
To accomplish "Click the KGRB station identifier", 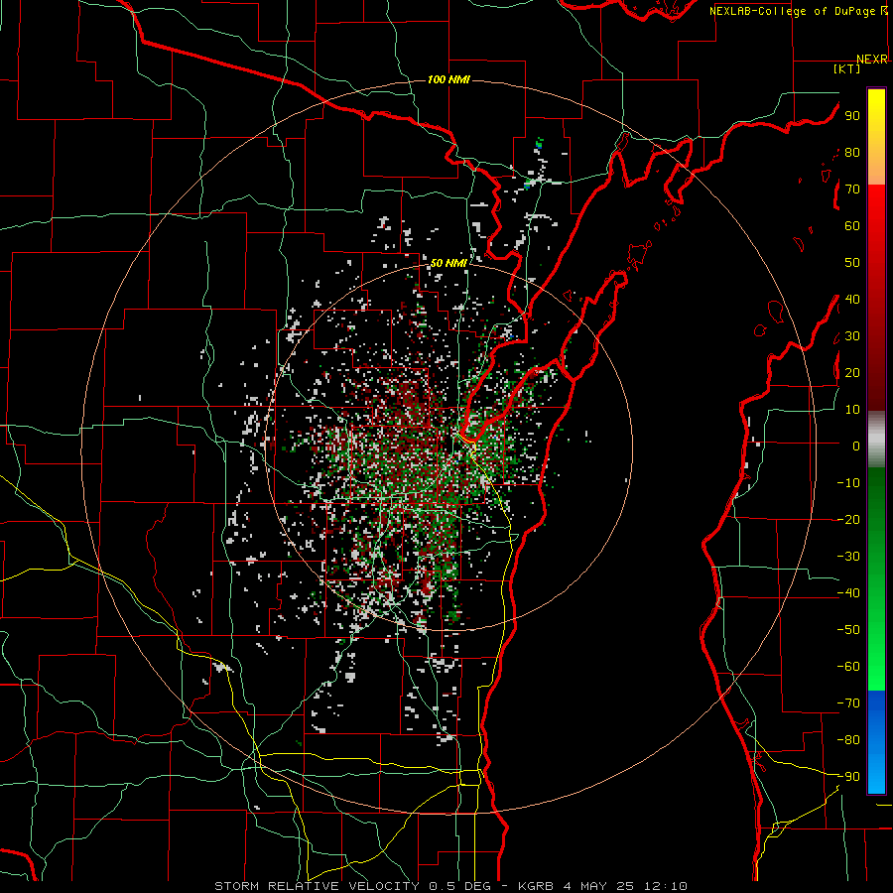I will 536,886.
